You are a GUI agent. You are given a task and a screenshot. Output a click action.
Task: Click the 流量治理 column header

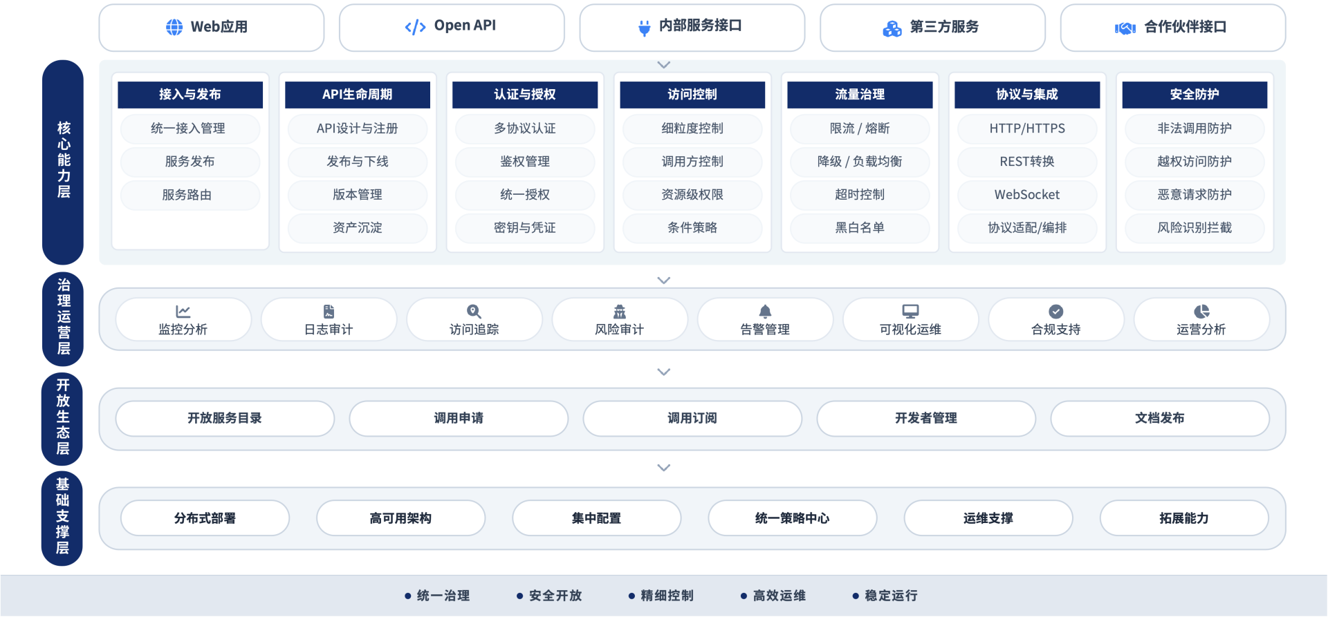pyautogui.click(x=860, y=95)
